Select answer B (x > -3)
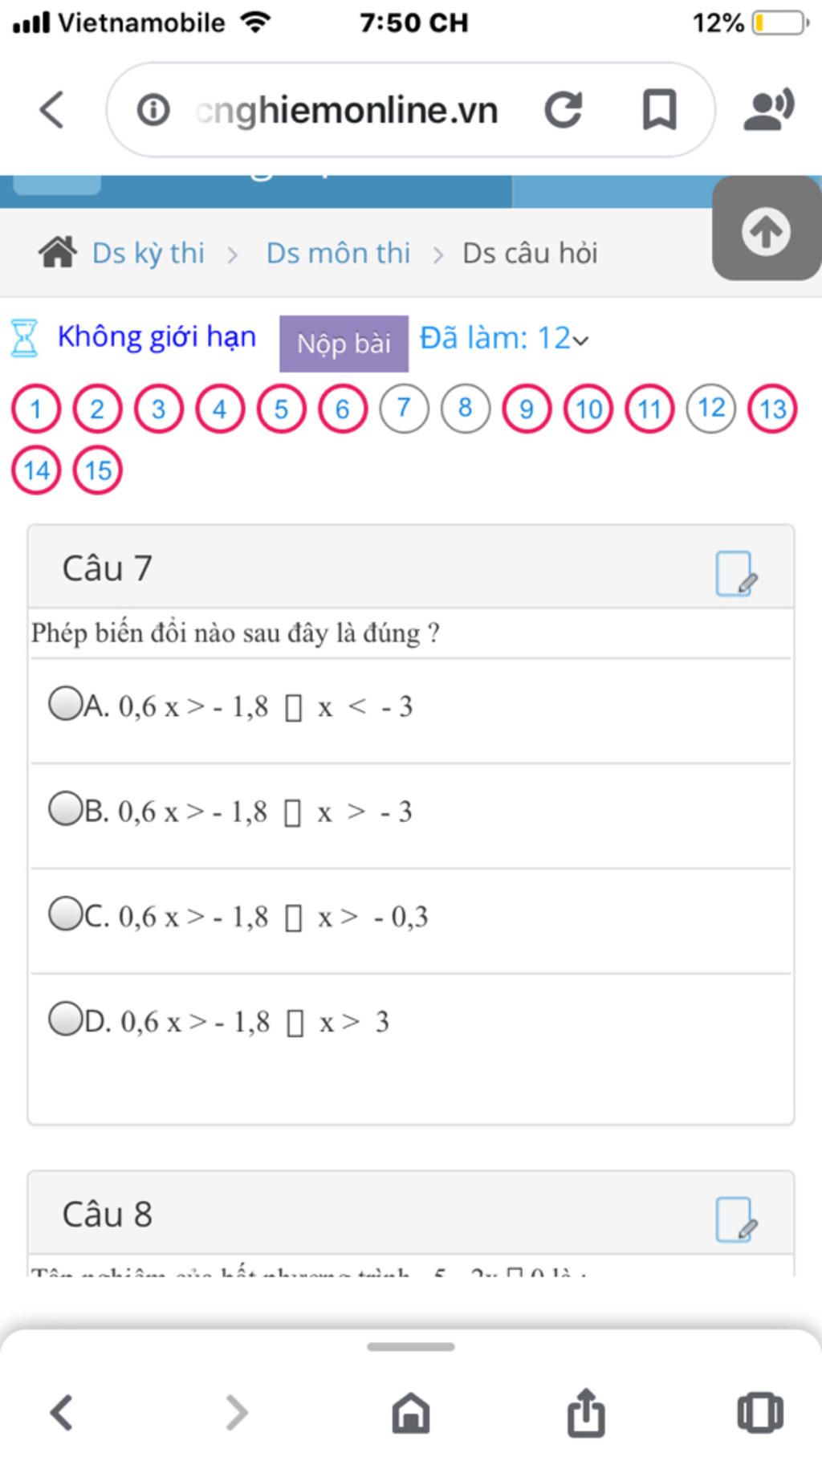 (x=65, y=808)
